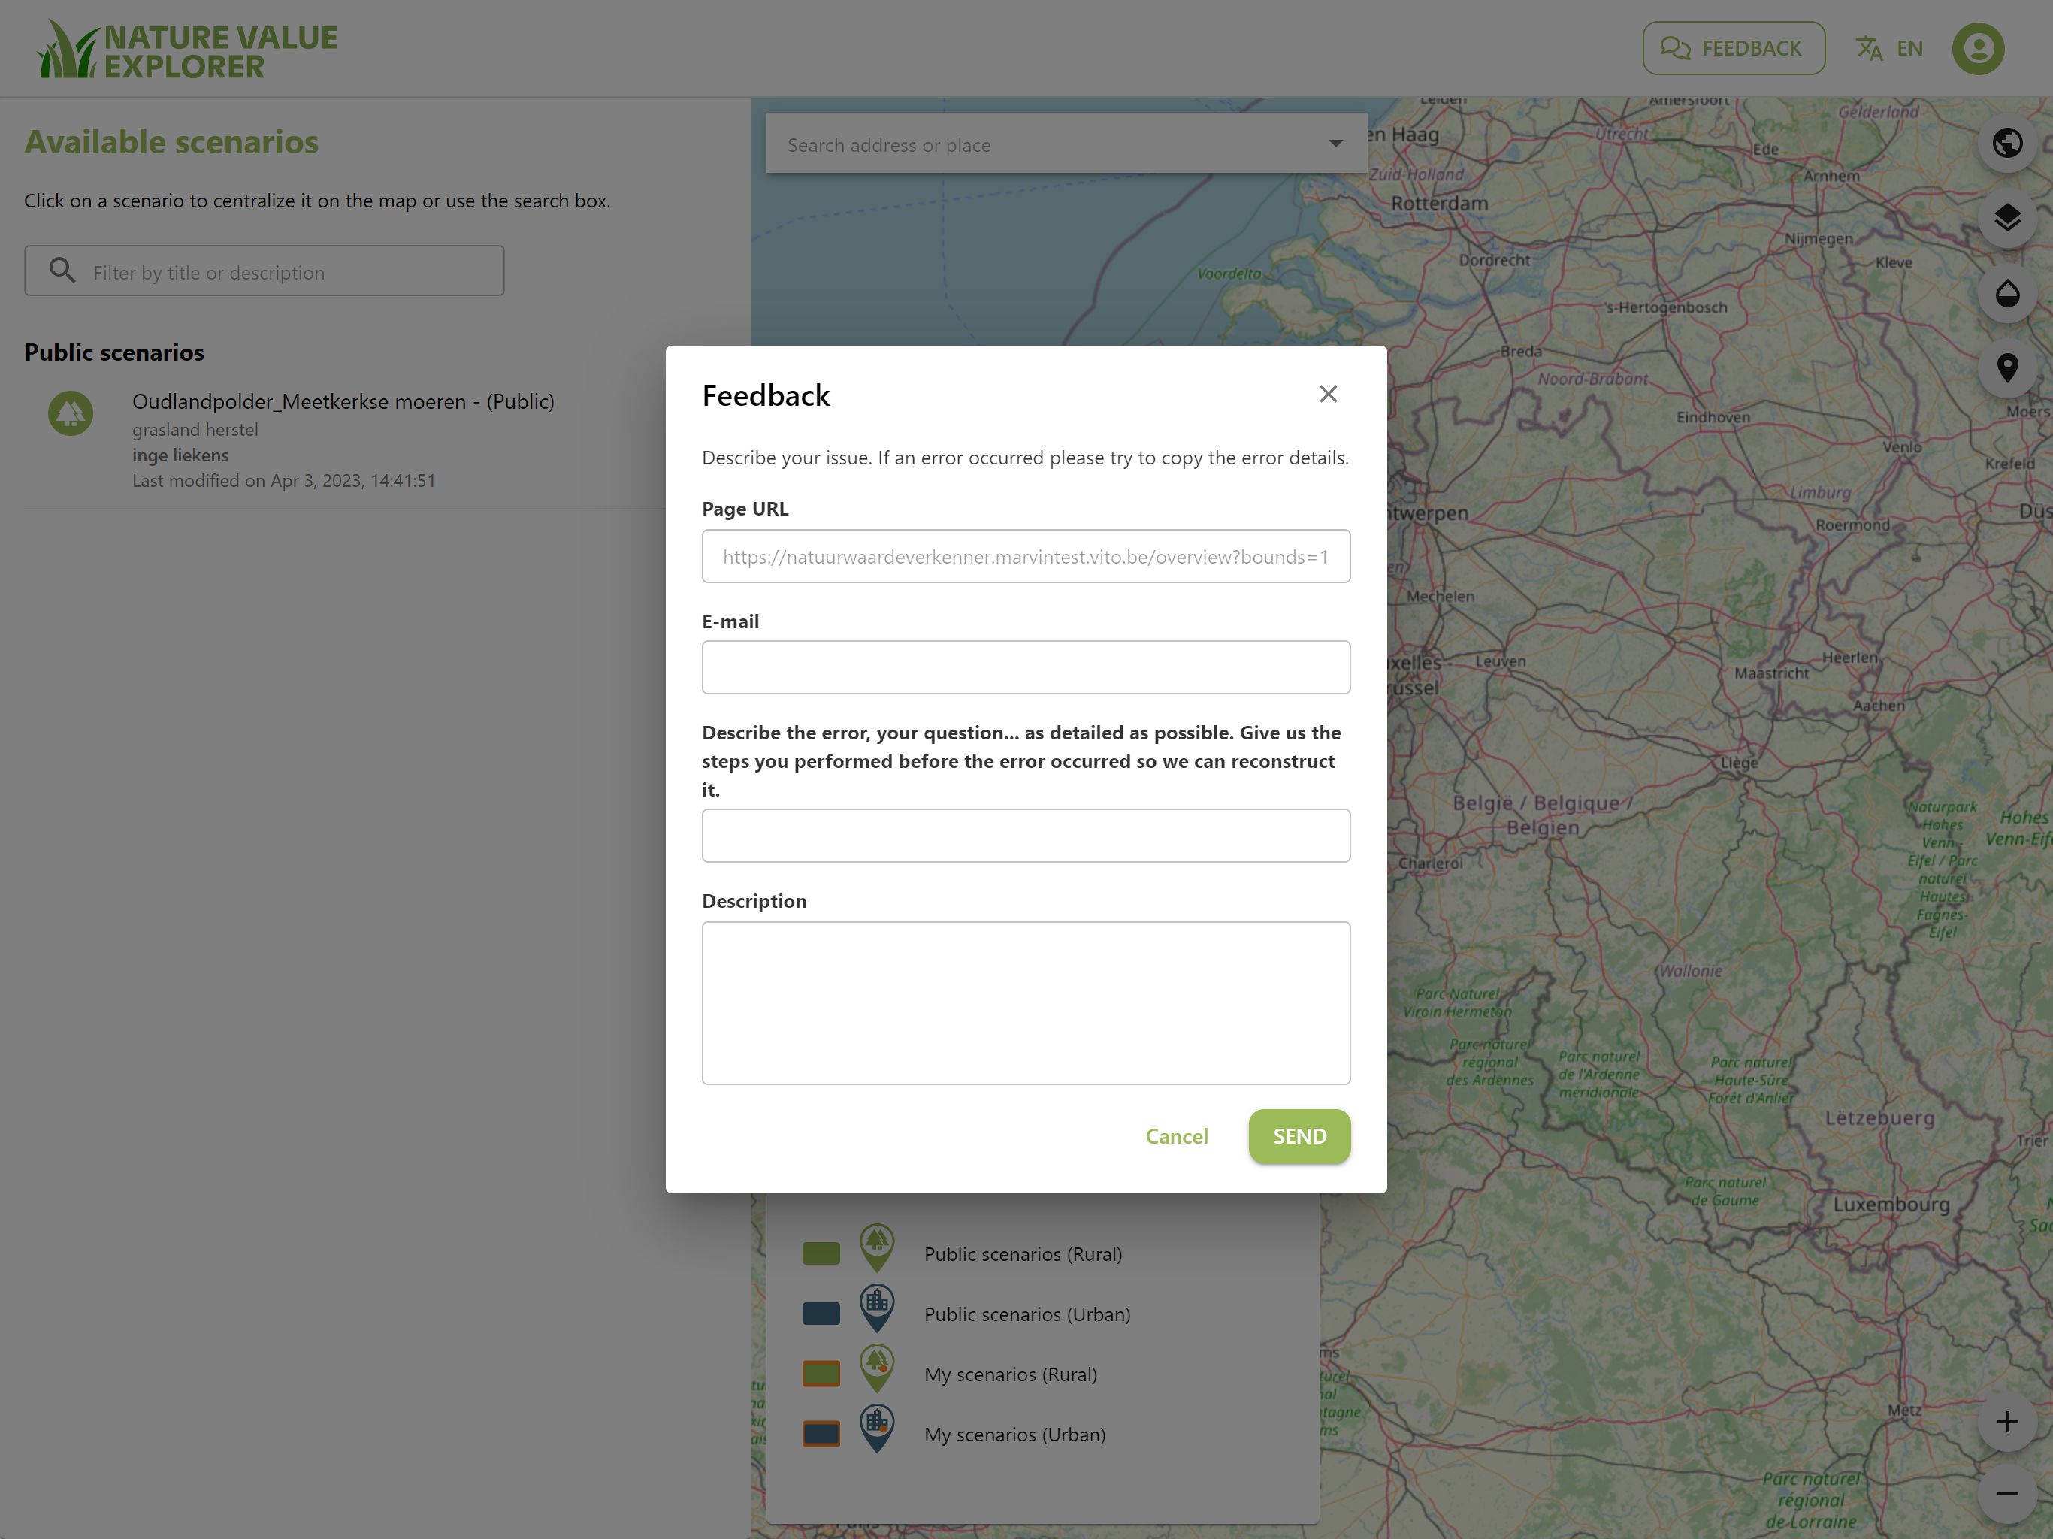
Task: Click My scenarios (Rural) pin icon
Action: tap(876, 1368)
